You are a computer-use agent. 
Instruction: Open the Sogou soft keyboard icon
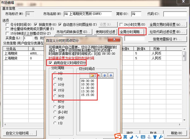click(x=143, y=137)
